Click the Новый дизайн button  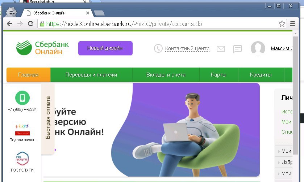click(x=105, y=48)
